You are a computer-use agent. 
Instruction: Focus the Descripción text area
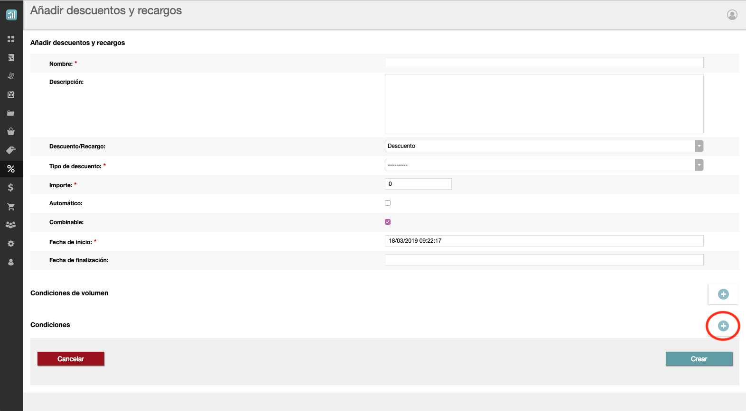click(544, 103)
